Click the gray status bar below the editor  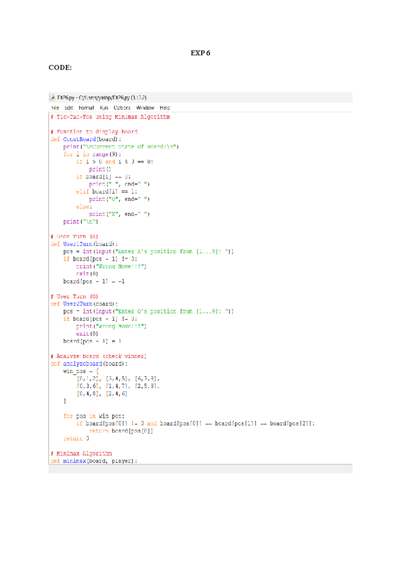(x=200, y=469)
